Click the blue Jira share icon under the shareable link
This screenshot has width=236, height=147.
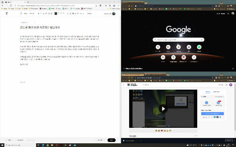click(x=220, y=117)
